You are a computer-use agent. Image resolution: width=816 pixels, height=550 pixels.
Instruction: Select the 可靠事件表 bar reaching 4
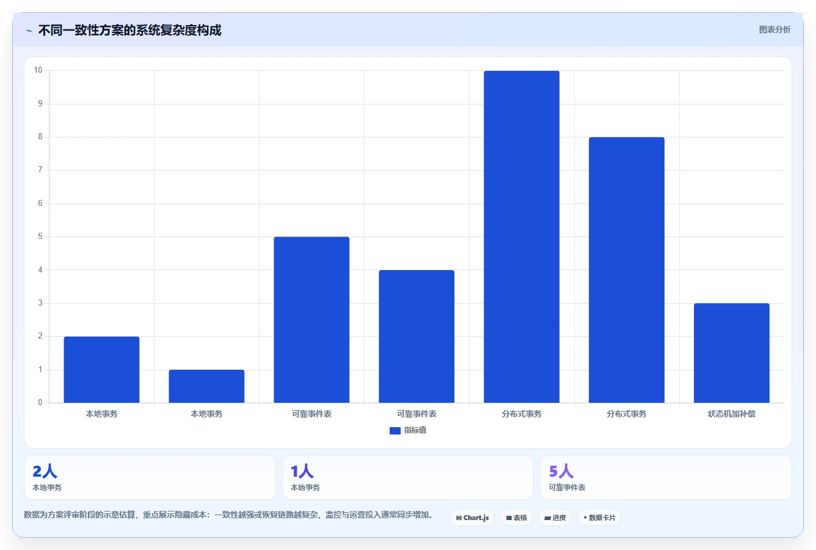(x=417, y=336)
